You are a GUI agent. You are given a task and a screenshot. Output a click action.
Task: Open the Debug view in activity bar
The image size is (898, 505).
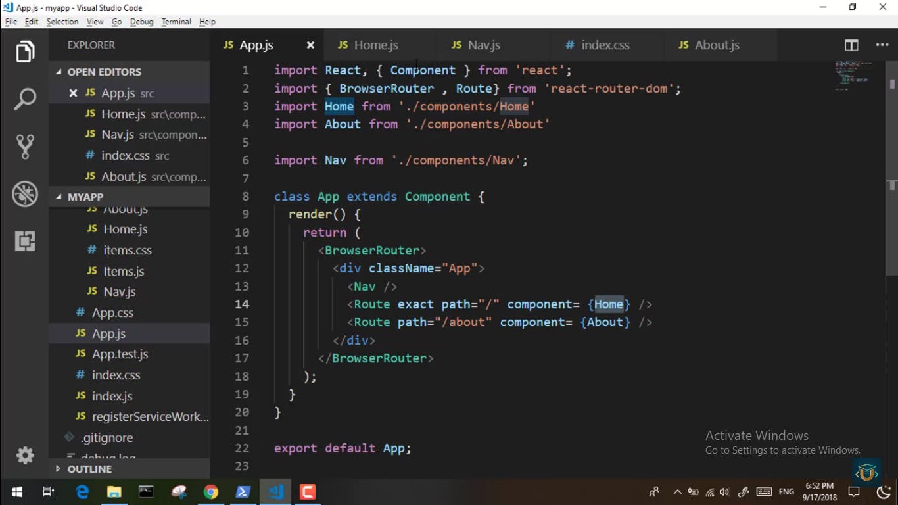point(25,194)
